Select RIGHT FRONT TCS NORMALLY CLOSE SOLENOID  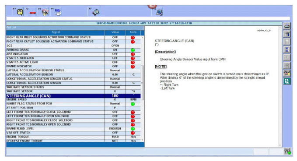point(73,120)
